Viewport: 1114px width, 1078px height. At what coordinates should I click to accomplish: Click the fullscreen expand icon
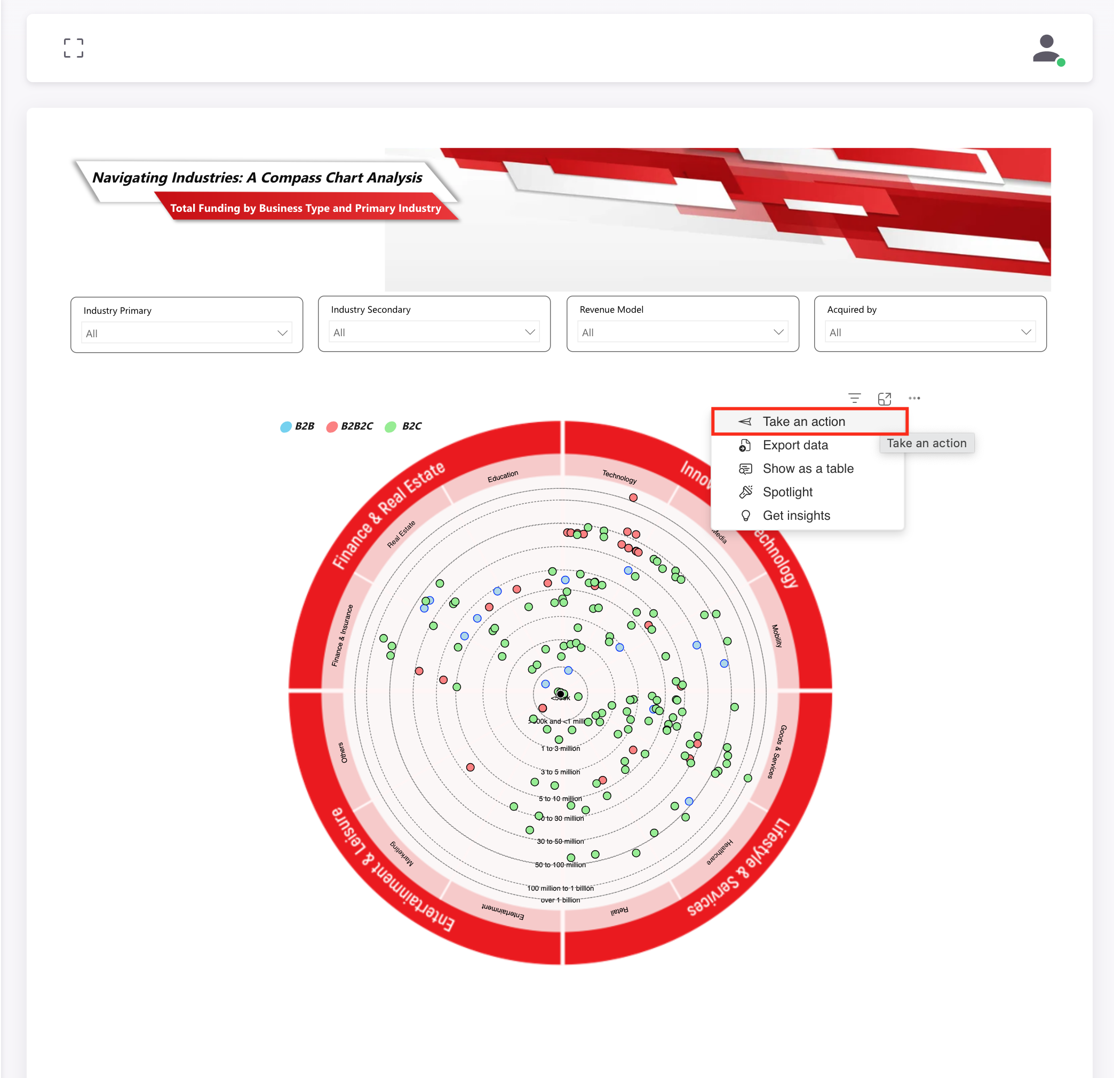click(x=73, y=49)
